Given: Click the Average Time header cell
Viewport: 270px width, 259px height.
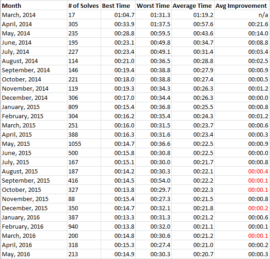Looking at the screenshot, I should 193,6.
